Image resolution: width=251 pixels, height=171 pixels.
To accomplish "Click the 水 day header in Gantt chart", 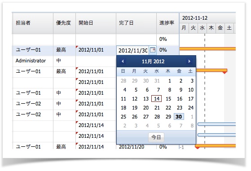I will pos(202,28).
